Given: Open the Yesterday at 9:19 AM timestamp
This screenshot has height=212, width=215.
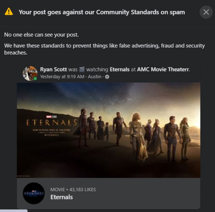Looking at the screenshot, I should pos(62,77).
